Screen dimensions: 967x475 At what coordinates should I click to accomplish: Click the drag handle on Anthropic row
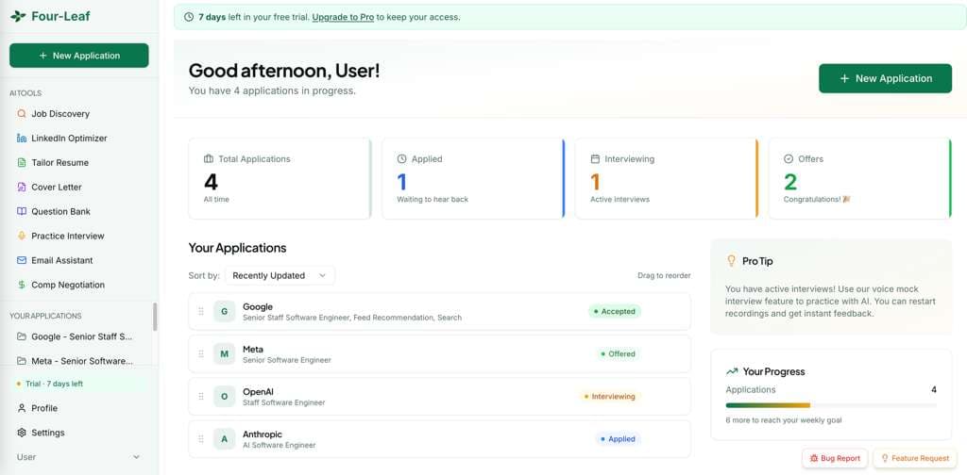[x=201, y=438]
